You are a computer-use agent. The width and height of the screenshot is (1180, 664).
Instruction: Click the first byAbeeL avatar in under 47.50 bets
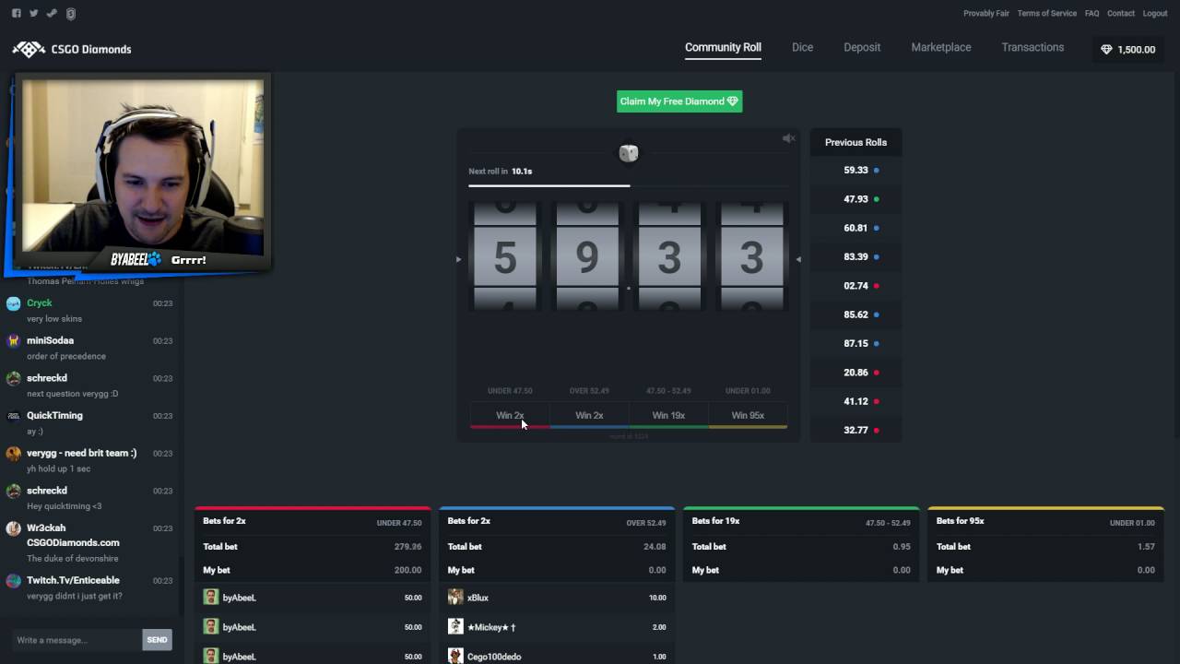(x=211, y=598)
